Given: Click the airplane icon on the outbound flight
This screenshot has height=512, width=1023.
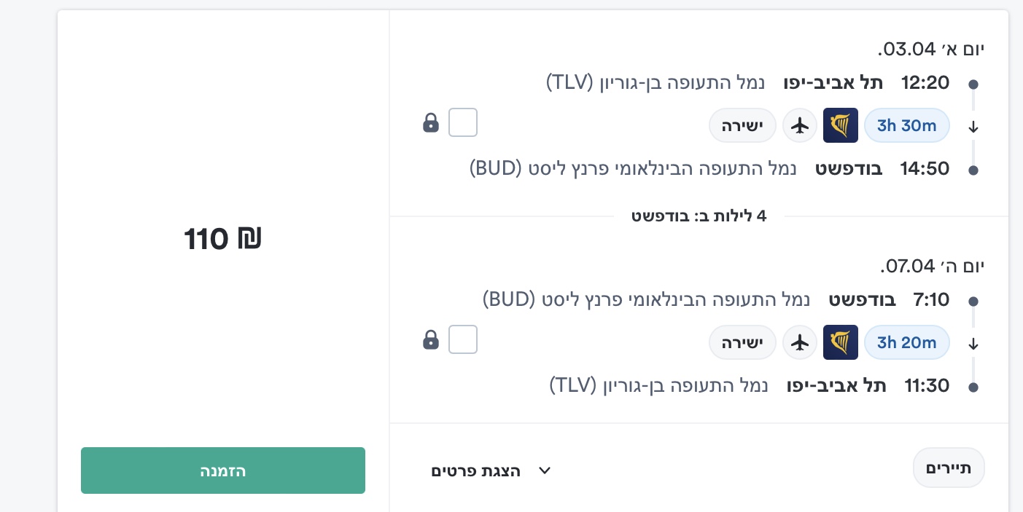Looking at the screenshot, I should click(800, 126).
